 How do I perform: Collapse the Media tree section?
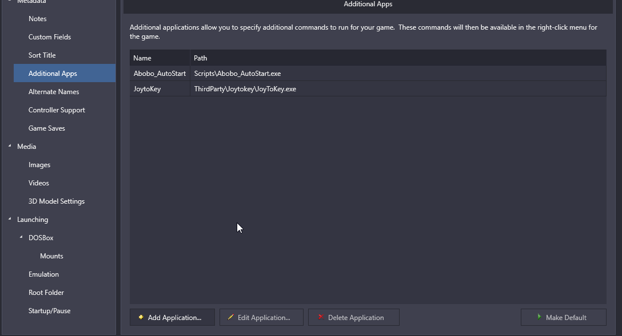10,147
